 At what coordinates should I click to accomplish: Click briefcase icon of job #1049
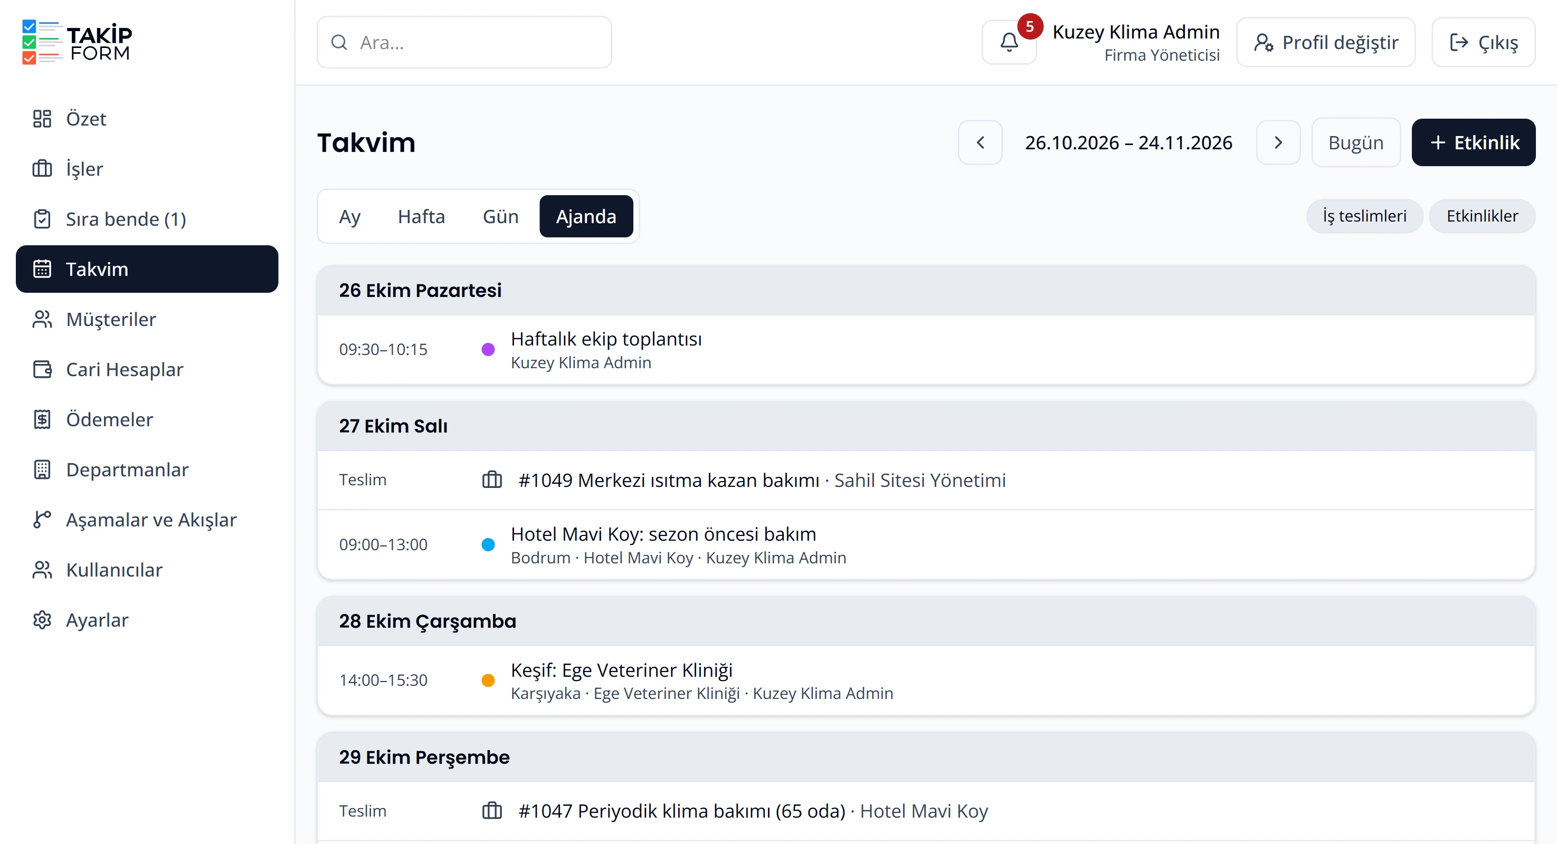(x=492, y=479)
